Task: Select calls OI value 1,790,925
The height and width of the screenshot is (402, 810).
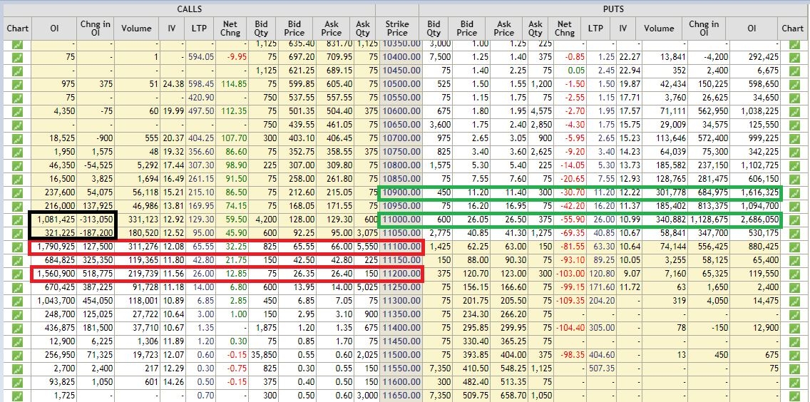Action: coord(56,247)
